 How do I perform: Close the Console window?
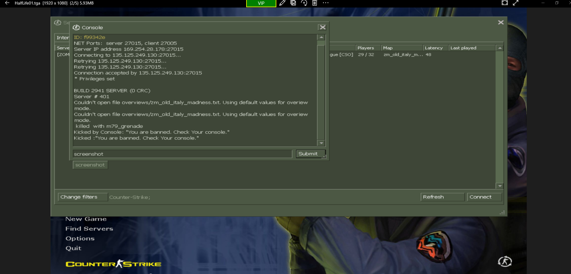(322, 27)
